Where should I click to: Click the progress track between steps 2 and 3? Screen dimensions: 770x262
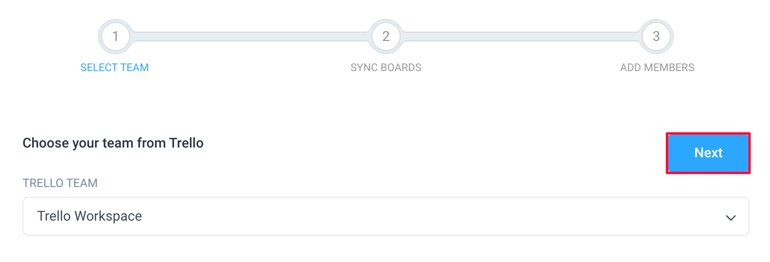point(521,37)
